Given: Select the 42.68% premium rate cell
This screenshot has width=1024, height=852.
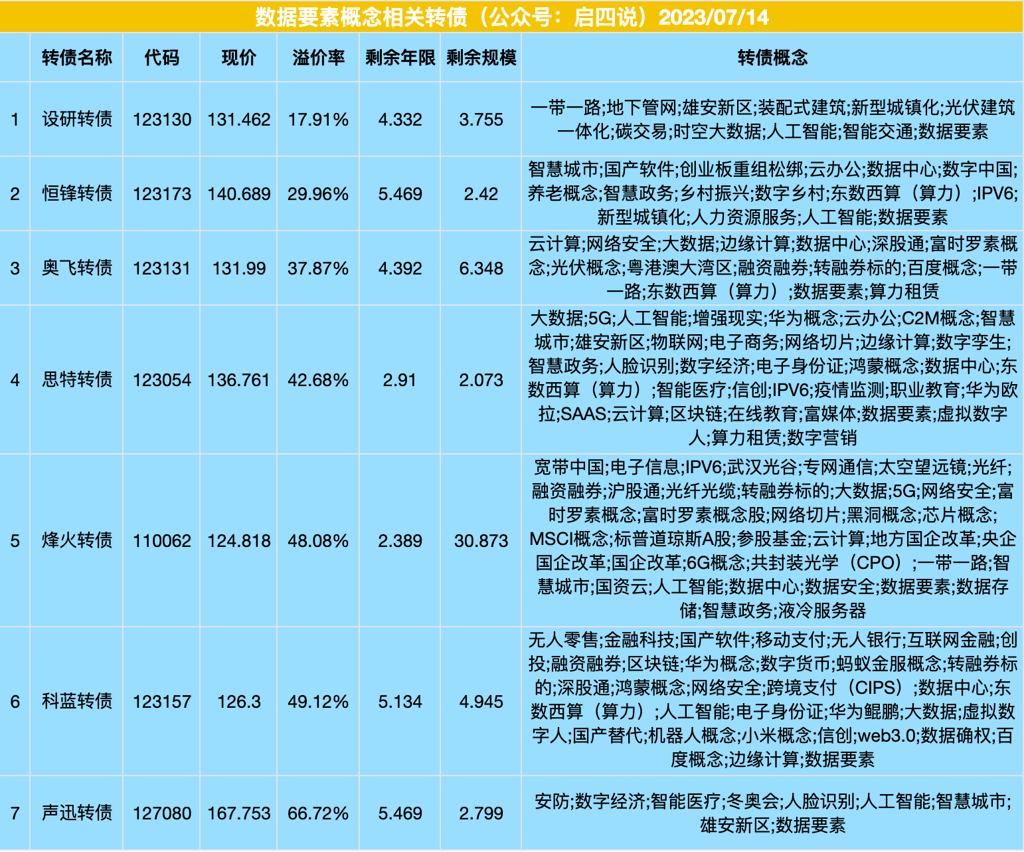Looking at the screenshot, I should pyautogui.click(x=318, y=380).
